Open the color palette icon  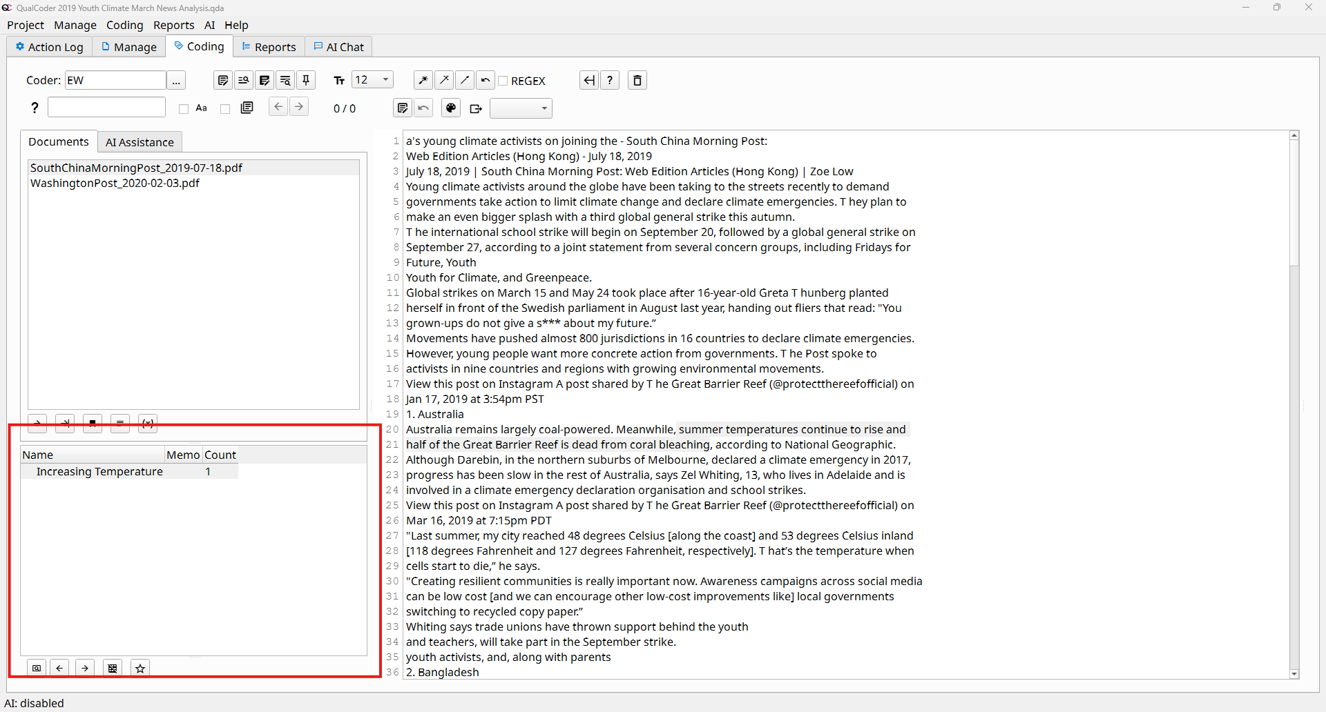(451, 108)
